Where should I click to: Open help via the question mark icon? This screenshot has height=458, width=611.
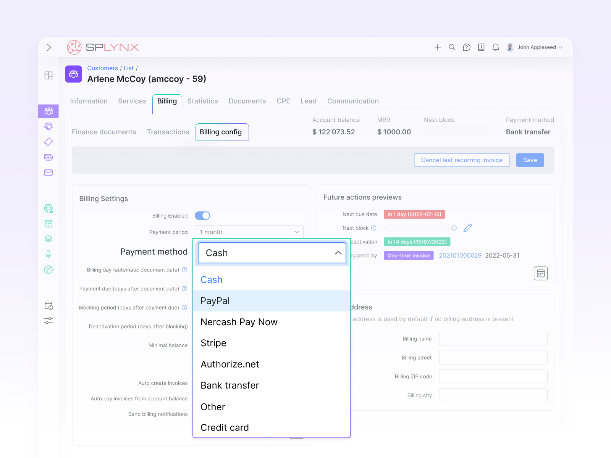(x=466, y=47)
